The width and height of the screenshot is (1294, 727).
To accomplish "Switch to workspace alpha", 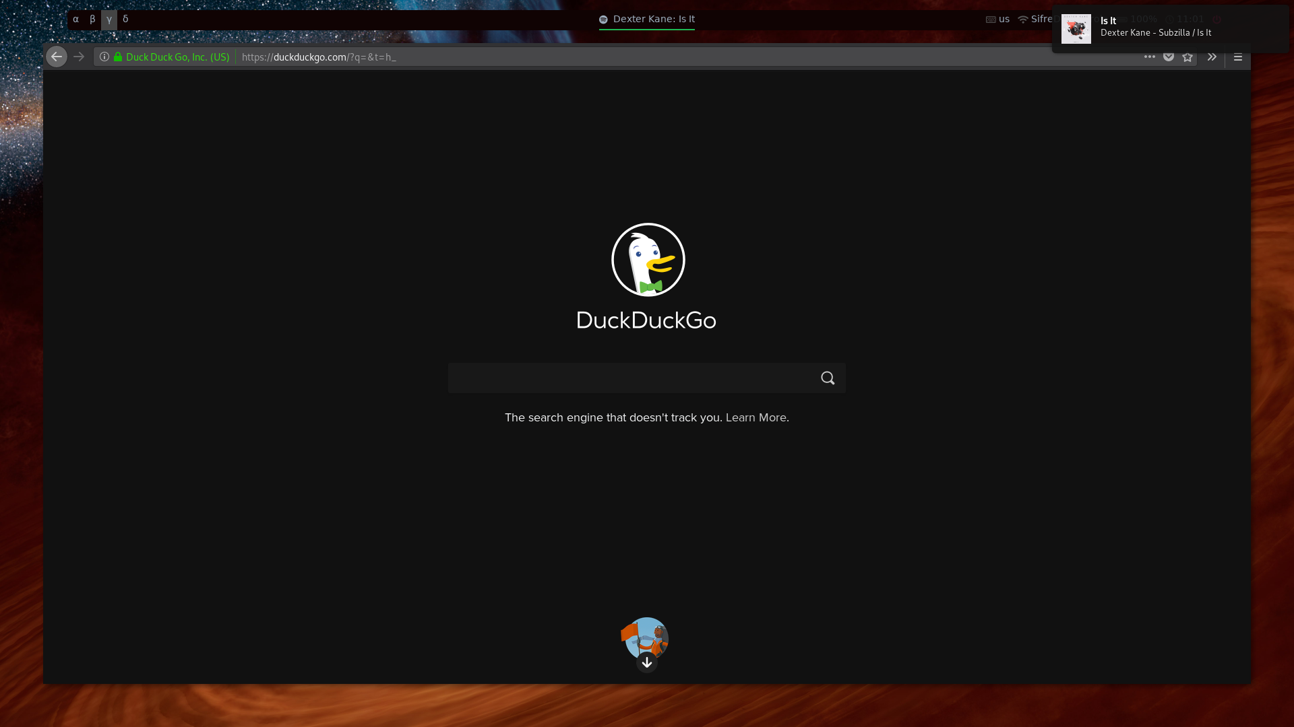I will [x=75, y=20].
